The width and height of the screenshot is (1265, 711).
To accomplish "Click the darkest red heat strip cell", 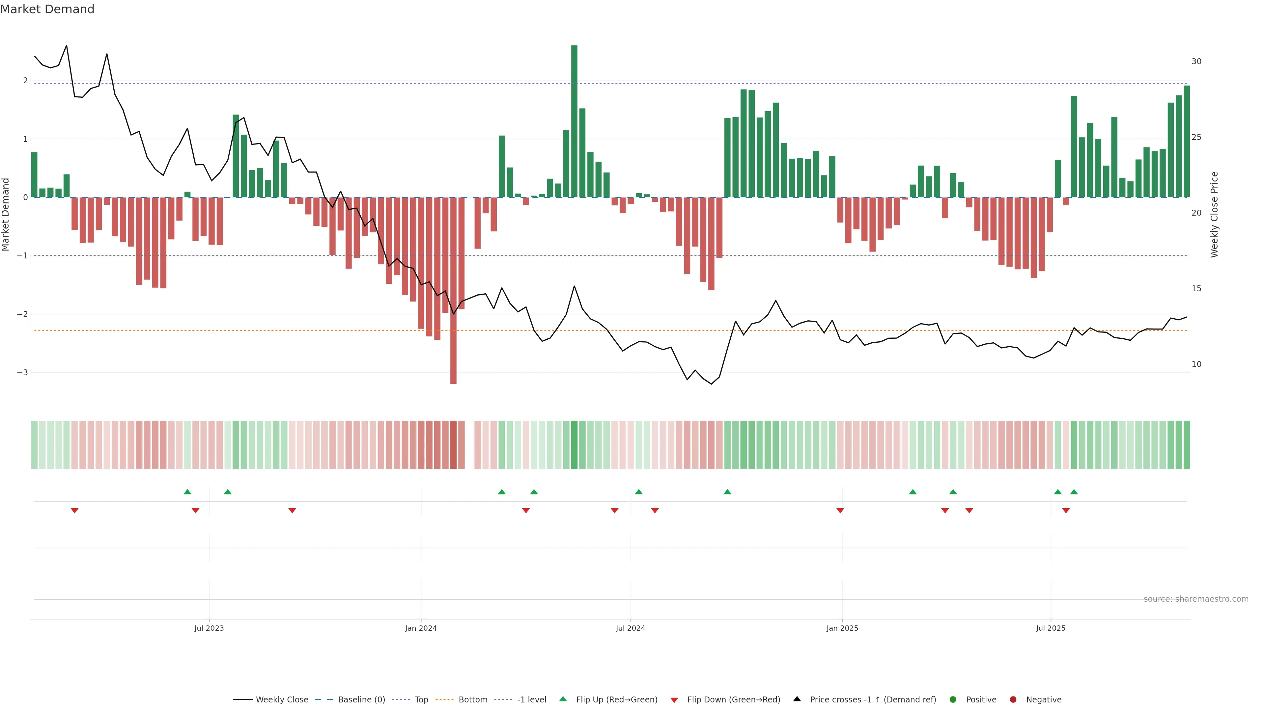I will click(x=453, y=445).
